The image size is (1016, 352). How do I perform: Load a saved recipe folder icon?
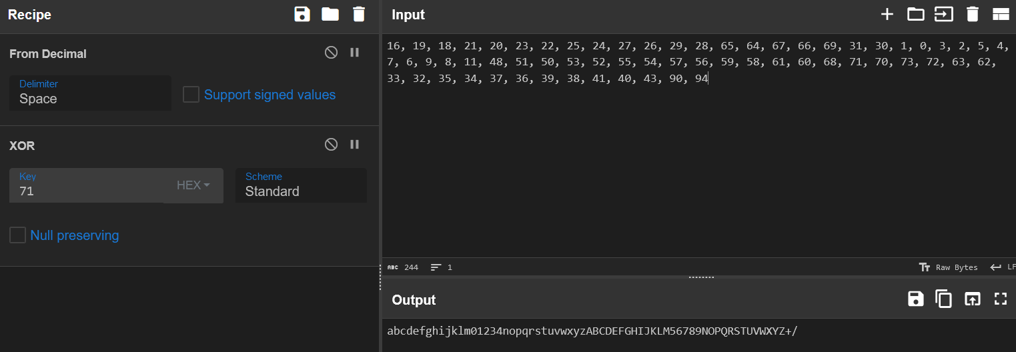tap(330, 14)
